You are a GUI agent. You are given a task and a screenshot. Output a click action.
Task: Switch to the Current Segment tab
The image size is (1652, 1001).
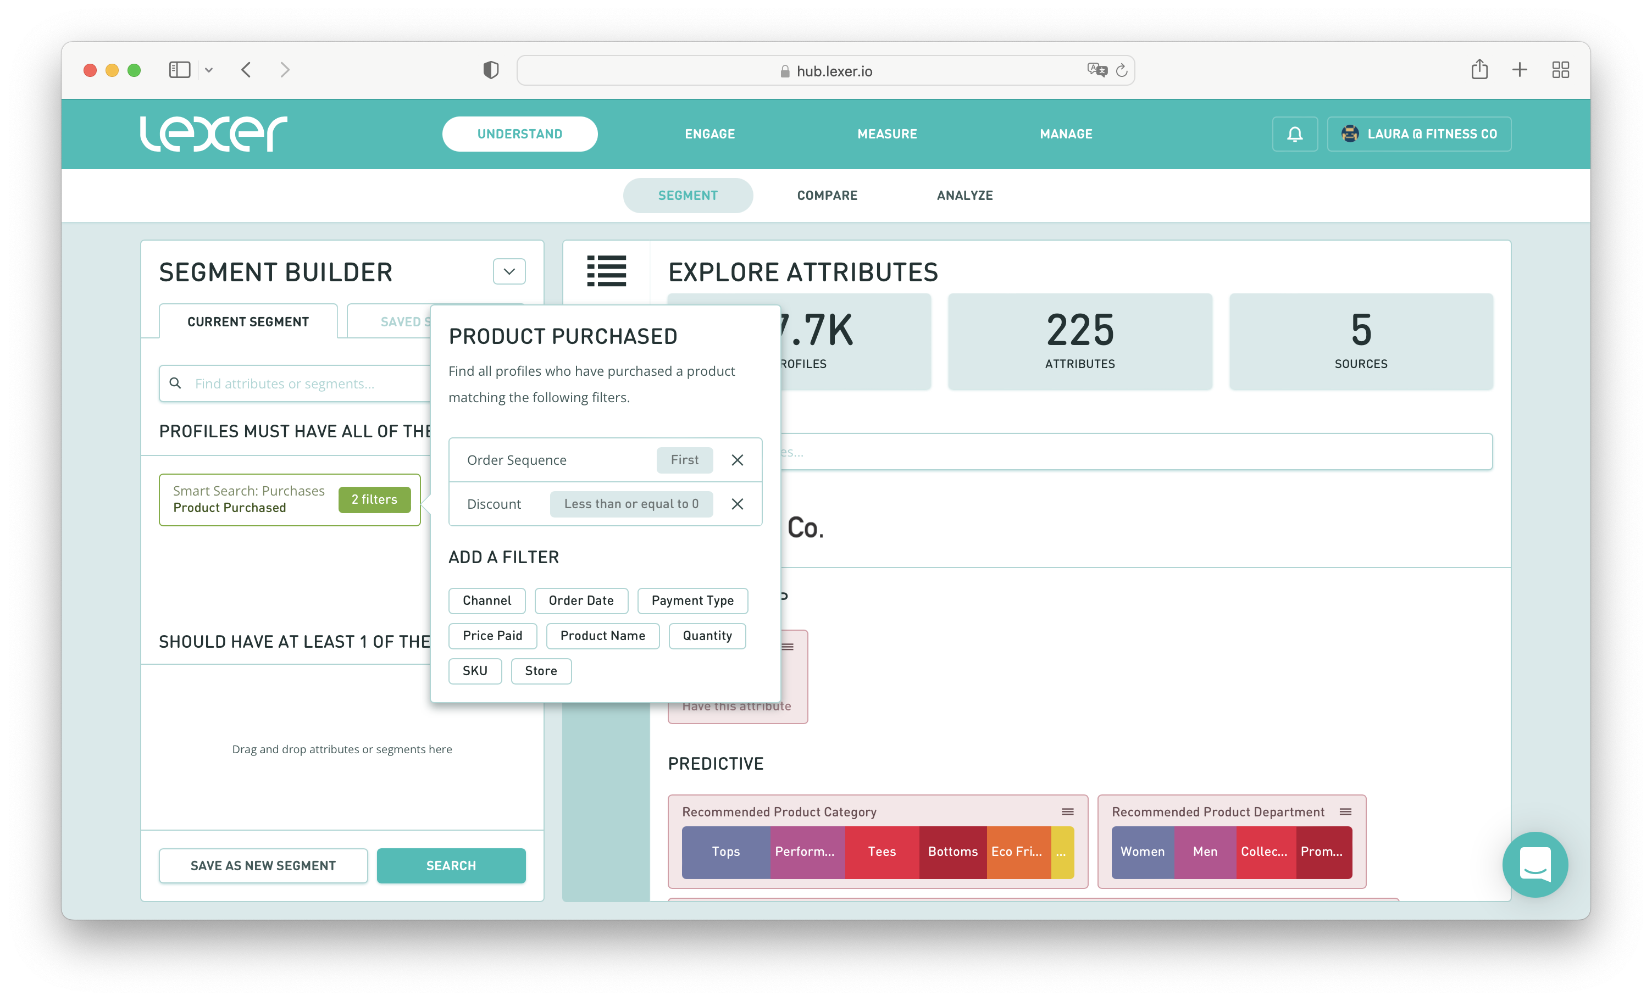tap(248, 322)
